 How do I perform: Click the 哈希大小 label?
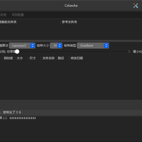pyautogui.click(x=43, y=46)
